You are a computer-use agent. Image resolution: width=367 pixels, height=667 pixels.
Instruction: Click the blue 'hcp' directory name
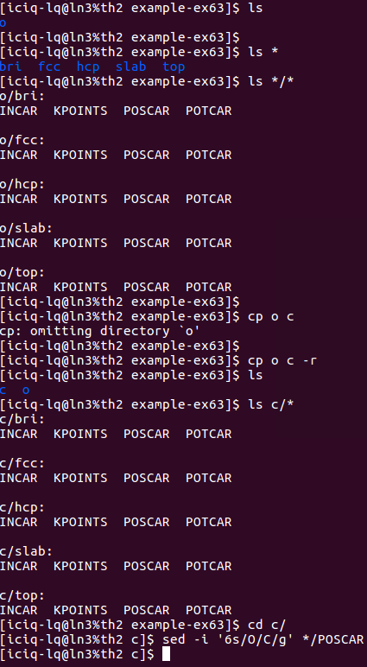(x=88, y=67)
